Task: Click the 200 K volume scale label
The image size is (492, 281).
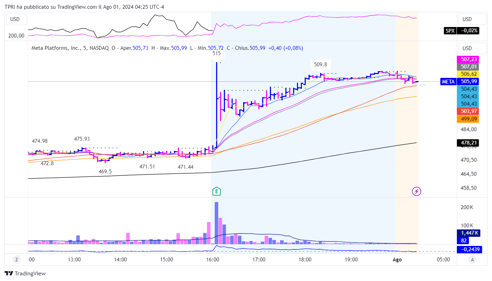Action: [467, 207]
